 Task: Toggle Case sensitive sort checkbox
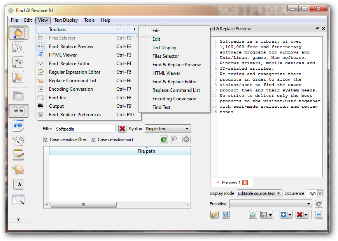coord(93,139)
